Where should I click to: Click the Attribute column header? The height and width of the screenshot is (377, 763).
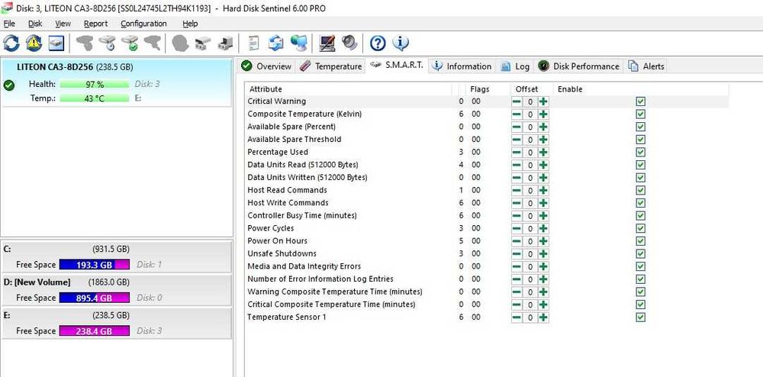(x=348, y=89)
